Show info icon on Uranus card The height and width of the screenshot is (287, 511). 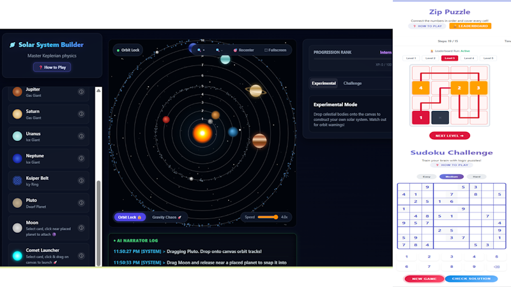tap(81, 136)
